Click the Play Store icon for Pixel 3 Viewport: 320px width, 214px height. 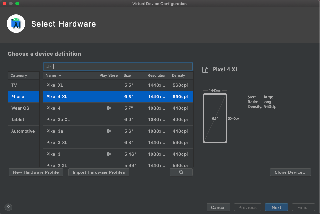109,154
